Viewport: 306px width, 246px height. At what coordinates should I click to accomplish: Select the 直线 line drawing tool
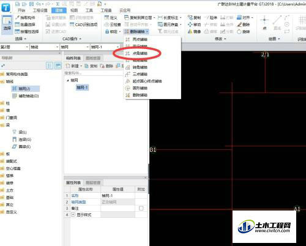[277, 23]
